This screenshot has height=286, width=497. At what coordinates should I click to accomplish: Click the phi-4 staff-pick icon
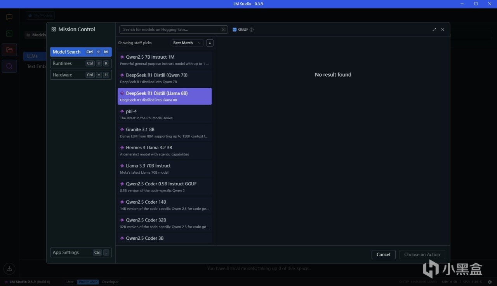122,112
